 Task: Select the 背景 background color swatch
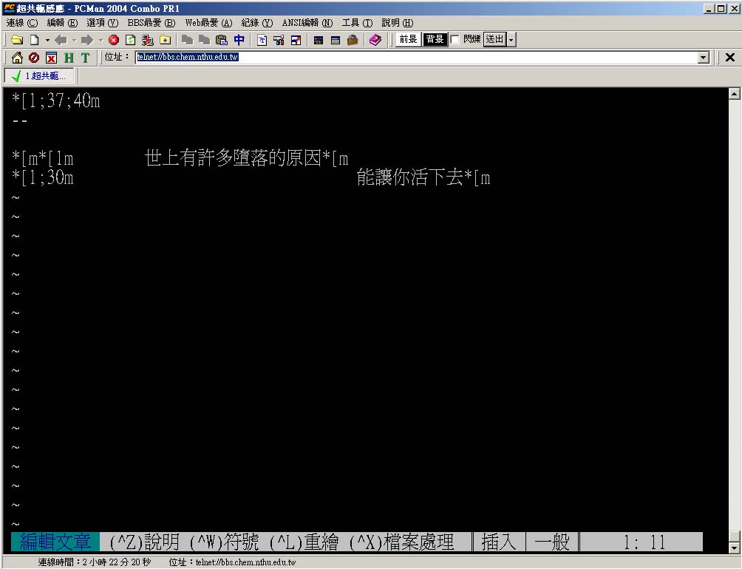pos(435,40)
